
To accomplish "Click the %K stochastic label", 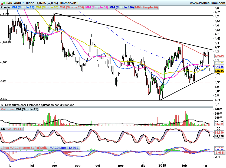I will 3,129.
